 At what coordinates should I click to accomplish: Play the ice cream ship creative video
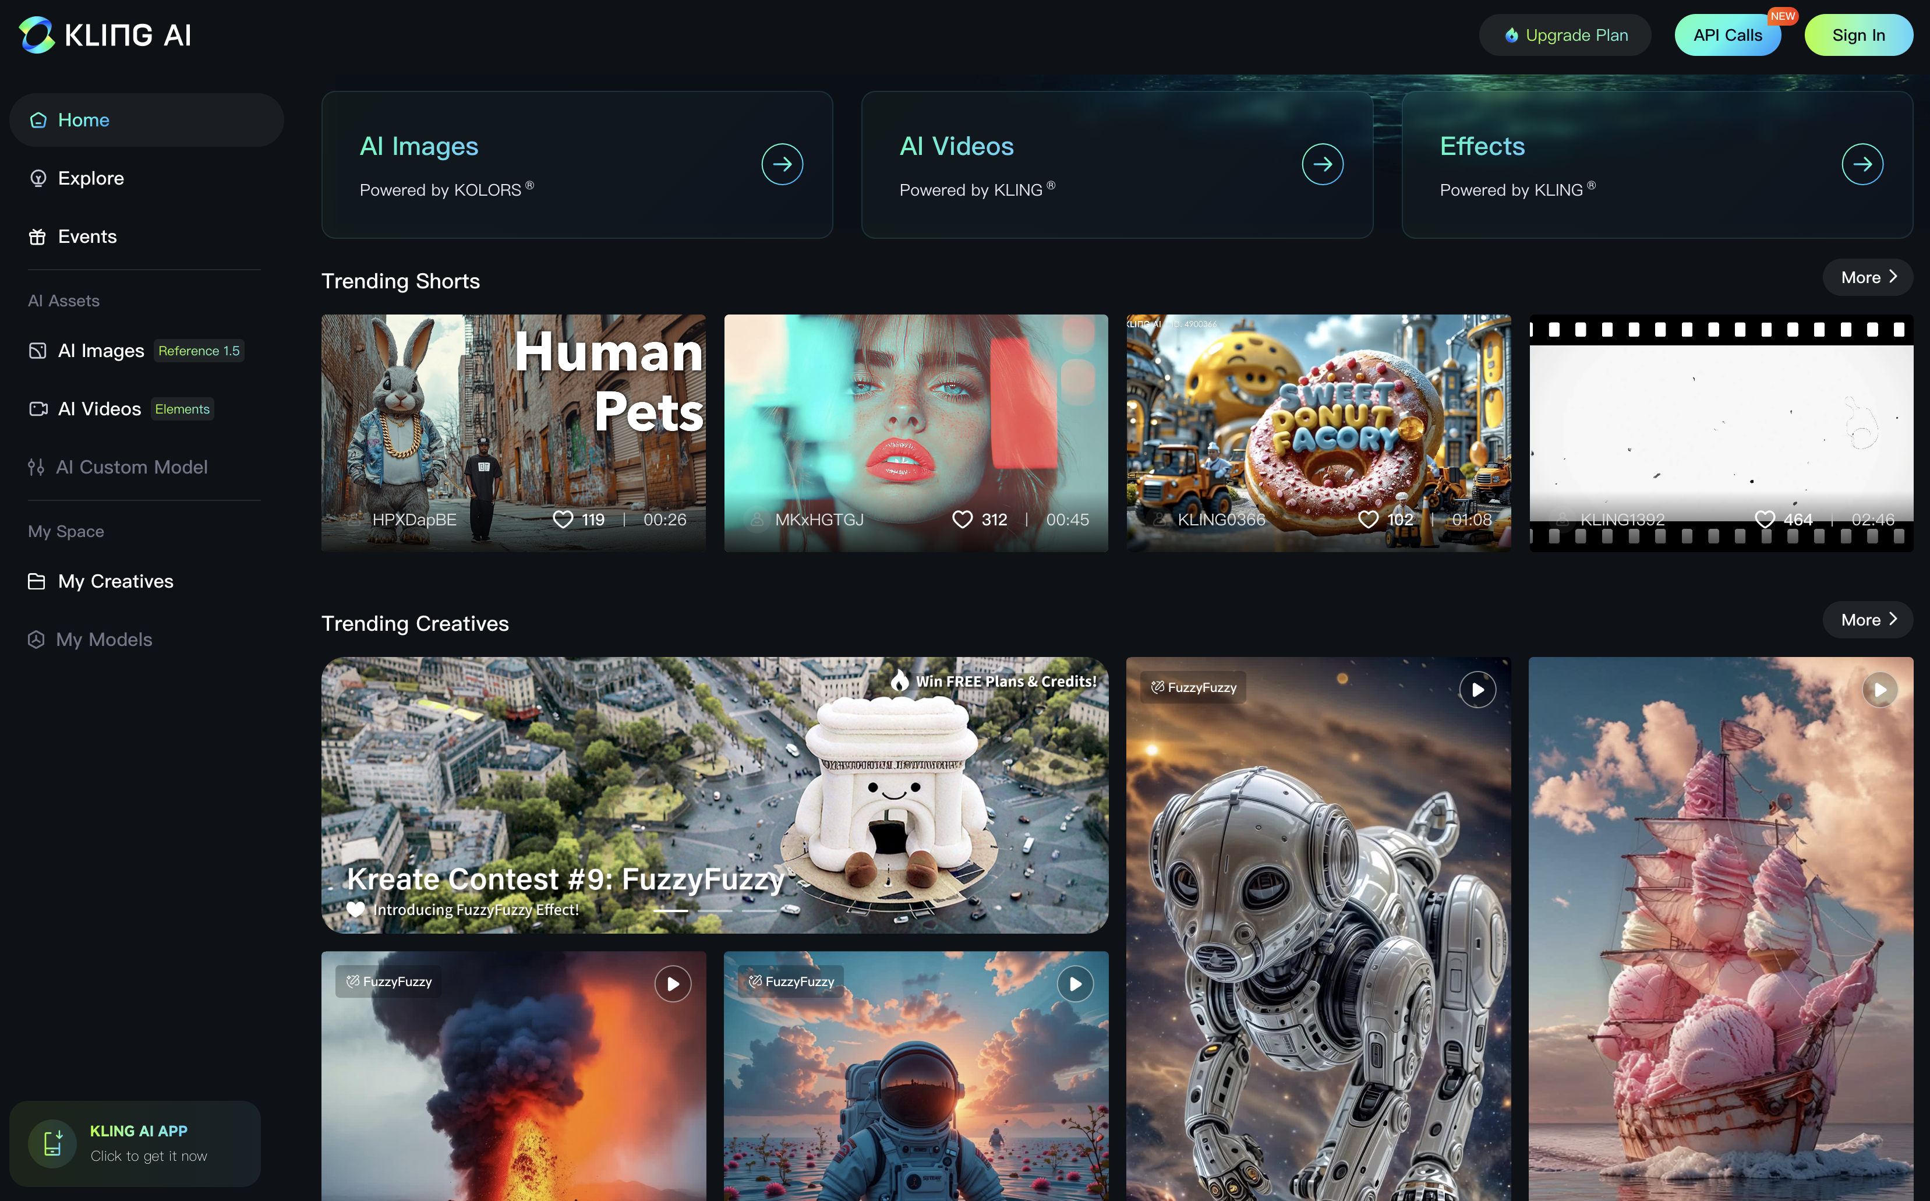point(1879,690)
